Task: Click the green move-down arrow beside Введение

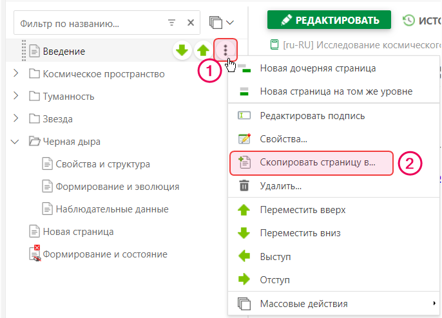Action: 182,50
